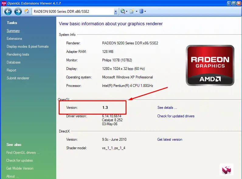Open Rendering tests in sidebar
This screenshot has height=179, width=242.
pos(18,54)
